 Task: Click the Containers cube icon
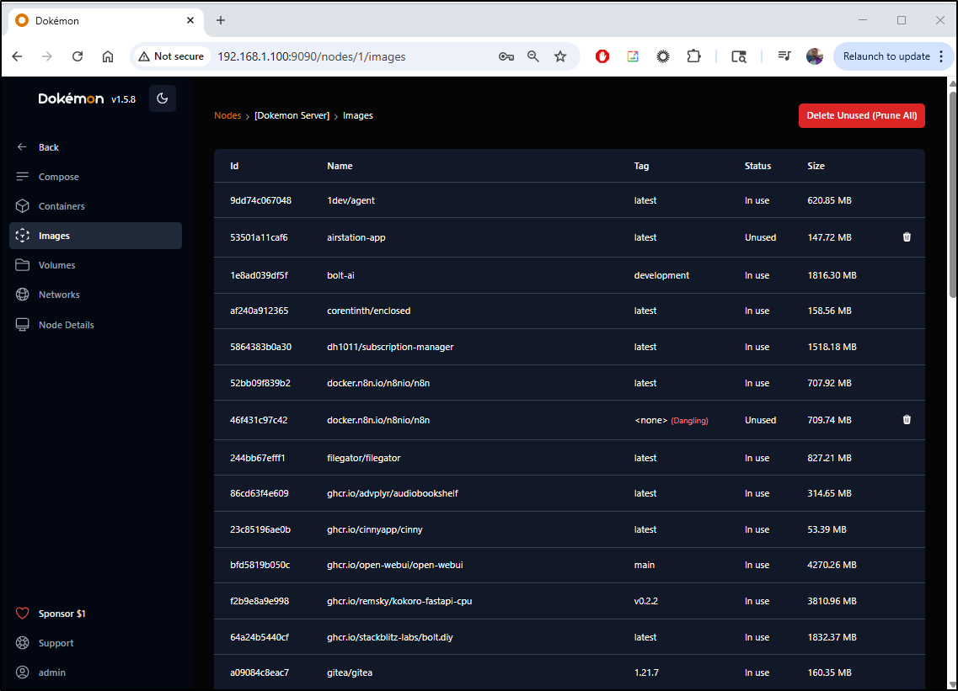23,206
